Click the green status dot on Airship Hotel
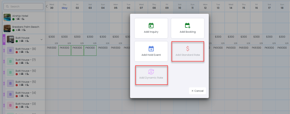 click(13, 19)
